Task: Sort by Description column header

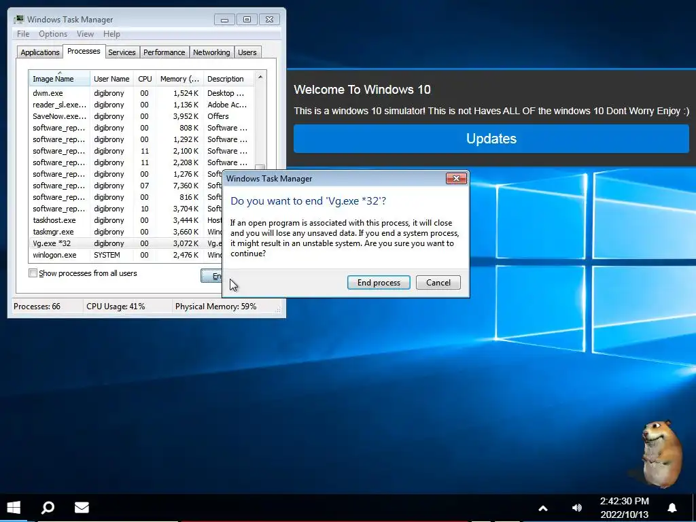Action: tap(228, 79)
